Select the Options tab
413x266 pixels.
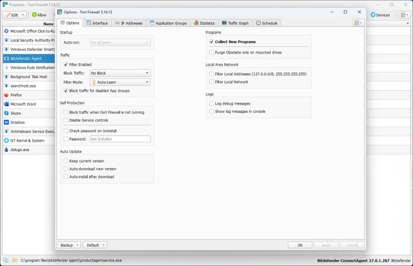[70, 23]
